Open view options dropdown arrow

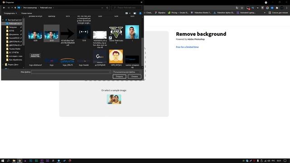pyautogui.click(x=130, y=13)
